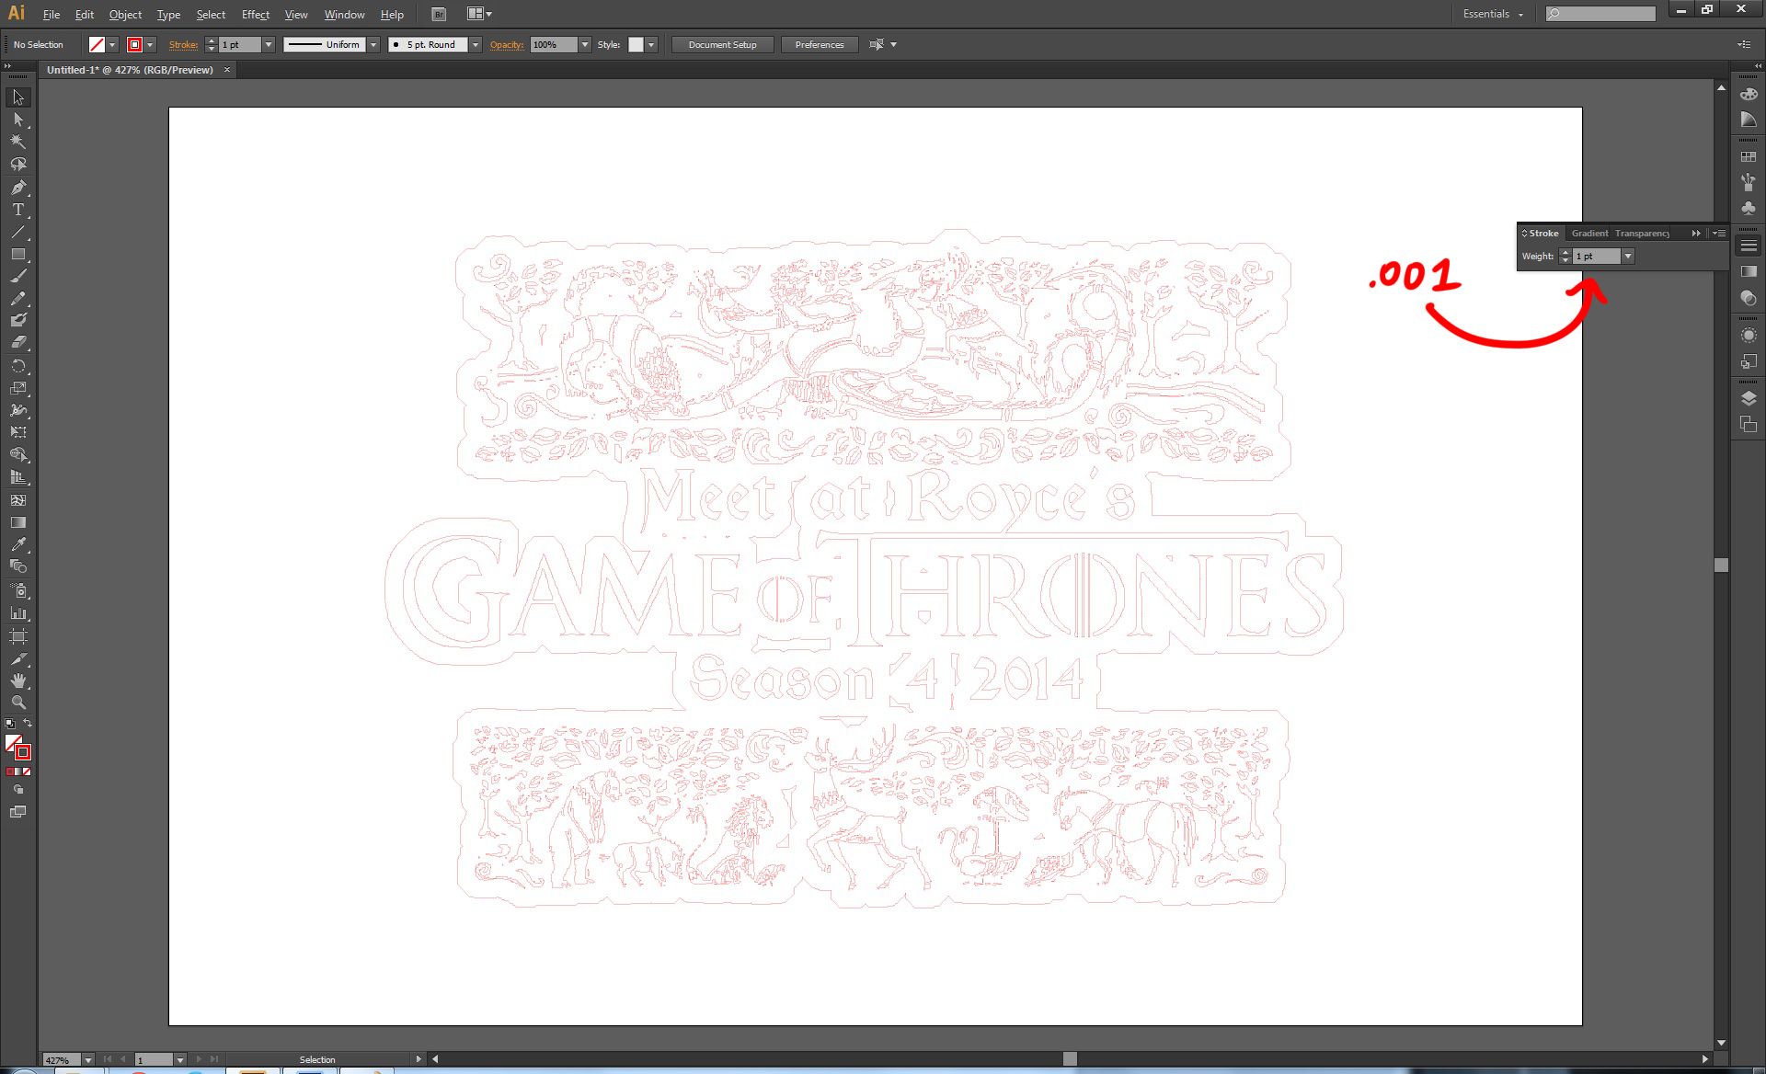Select the Line Segment tool
The height and width of the screenshot is (1074, 1766).
pyautogui.click(x=17, y=232)
